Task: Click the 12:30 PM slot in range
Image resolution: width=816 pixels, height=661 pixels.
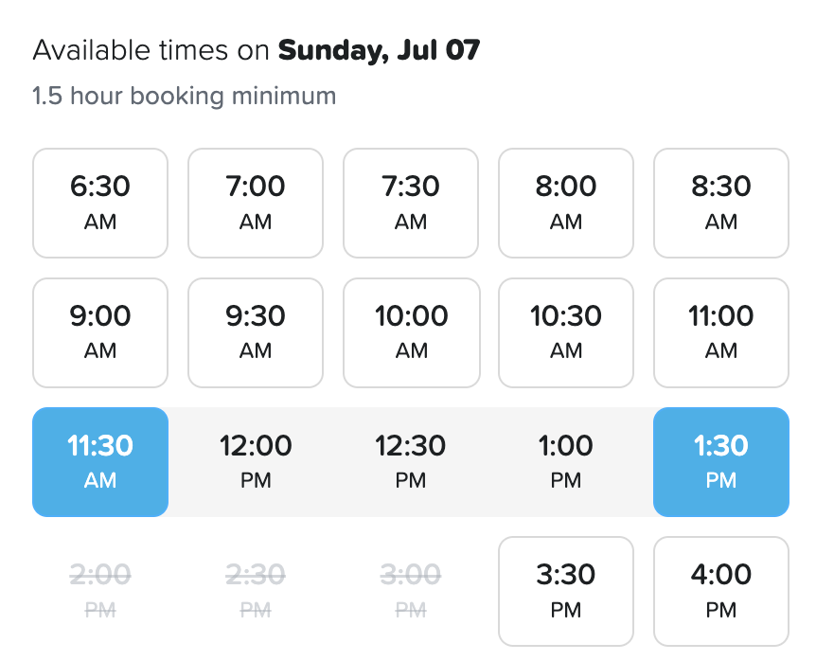Action: pyautogui.click(x=411, y=461)
